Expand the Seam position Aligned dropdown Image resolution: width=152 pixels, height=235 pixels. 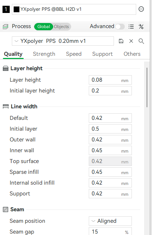(x=110, y=221)
